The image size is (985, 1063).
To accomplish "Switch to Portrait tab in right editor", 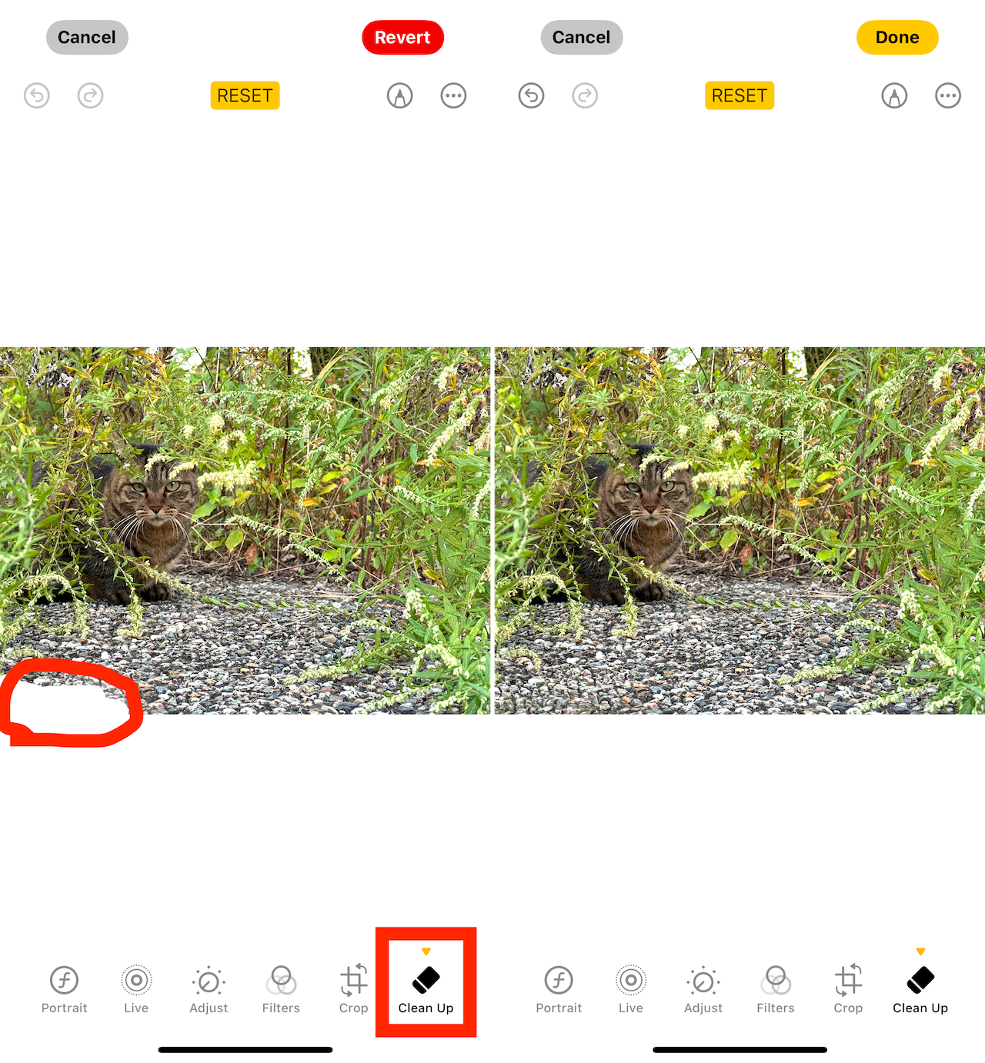I will (559, 989).
